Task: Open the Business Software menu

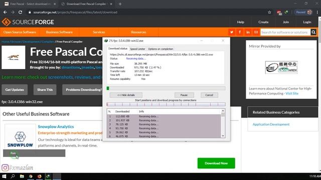Action: (x=59, y=32)
